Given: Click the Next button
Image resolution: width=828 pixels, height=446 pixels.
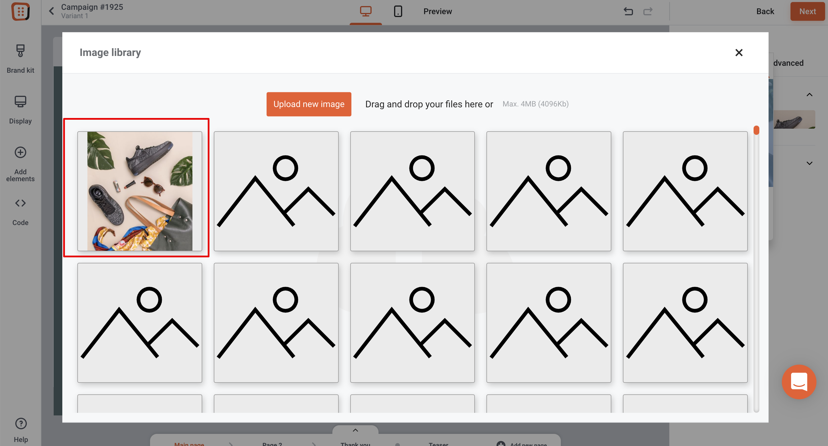Looking at the screenshot, I should coord(807,12).
